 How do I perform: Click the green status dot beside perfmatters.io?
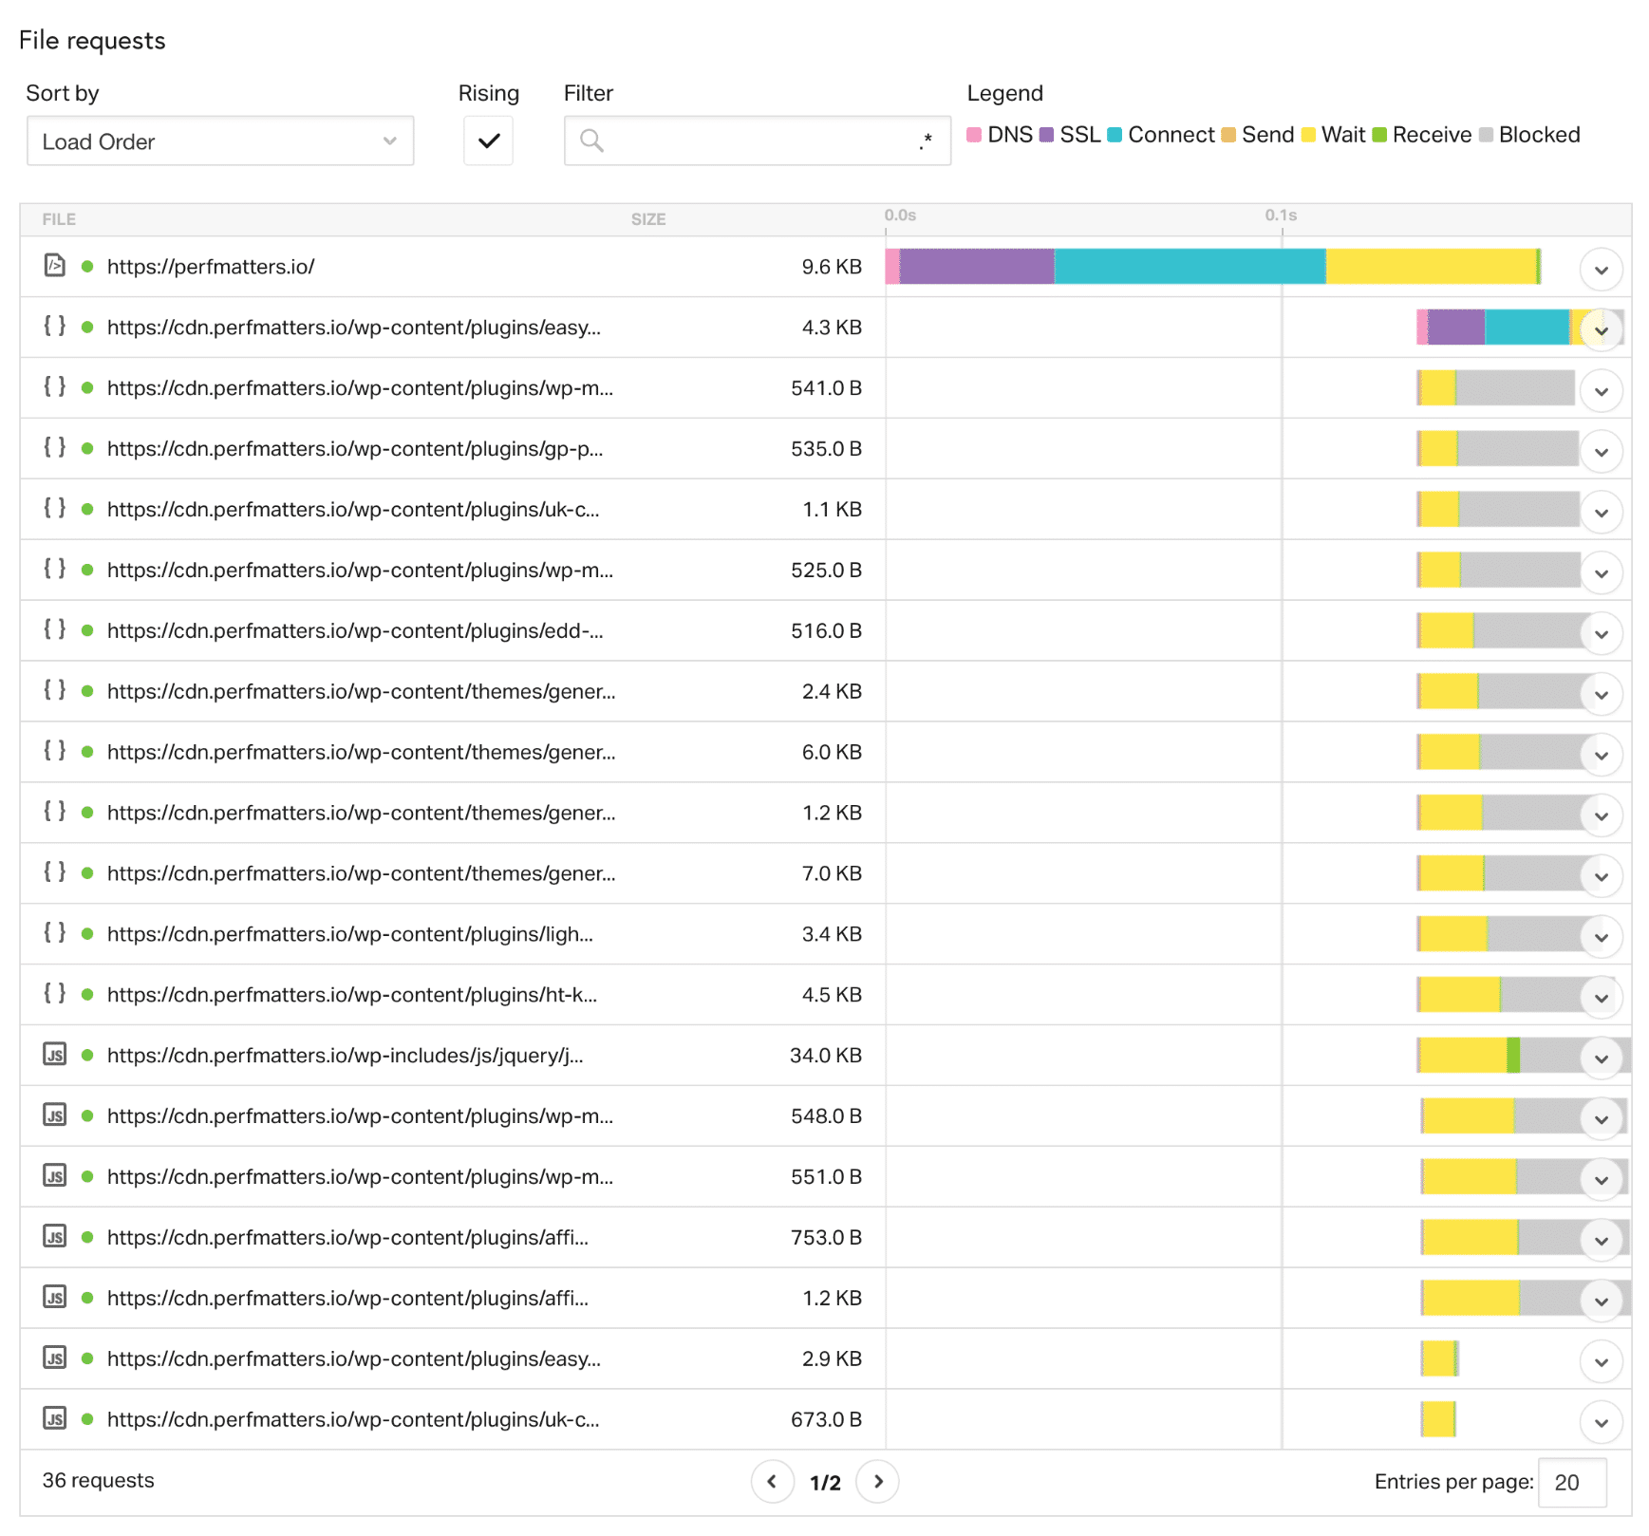(88, 267)
